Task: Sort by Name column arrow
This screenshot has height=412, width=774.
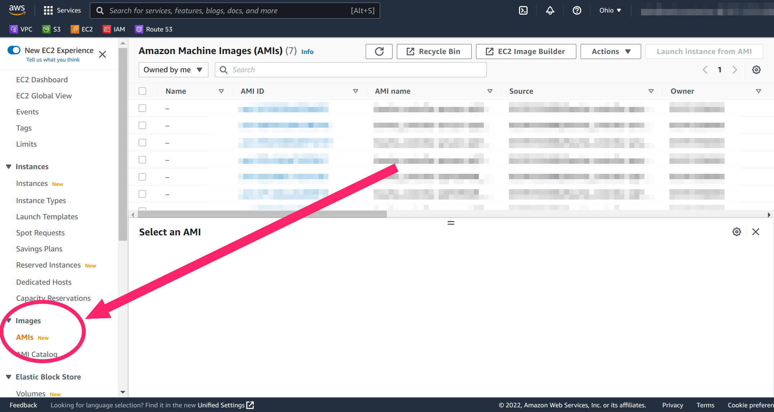Action: point(221,91)
